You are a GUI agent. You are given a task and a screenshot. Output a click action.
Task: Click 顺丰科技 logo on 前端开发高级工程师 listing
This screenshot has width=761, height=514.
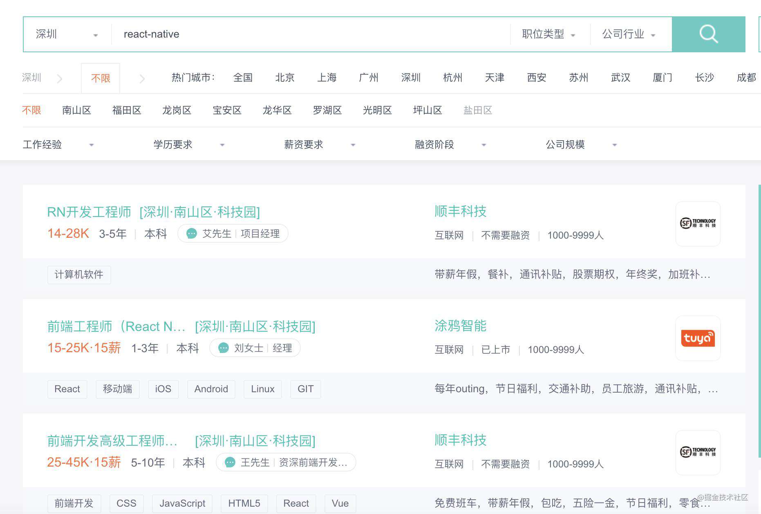pos(698,452)
